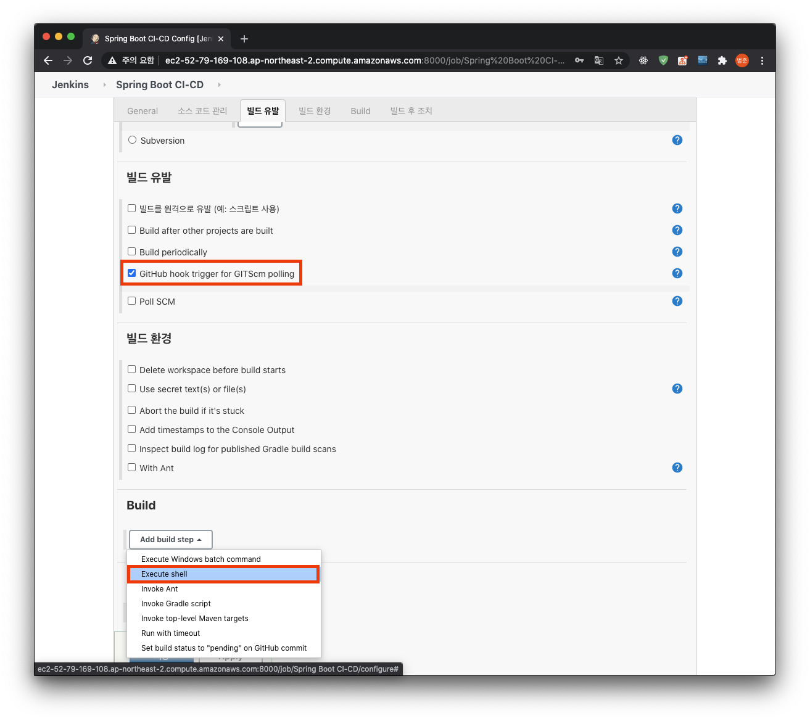Show help for Build periodically
This screenshot has height=721, width=810.
pyautogui.click(x=677, y=252)
